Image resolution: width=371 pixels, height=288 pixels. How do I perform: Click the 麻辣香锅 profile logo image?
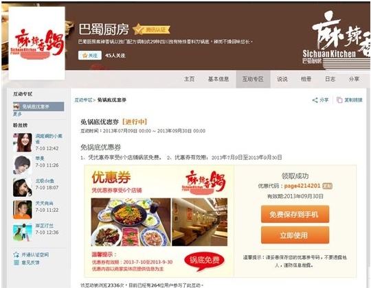[x=37, y=43]
